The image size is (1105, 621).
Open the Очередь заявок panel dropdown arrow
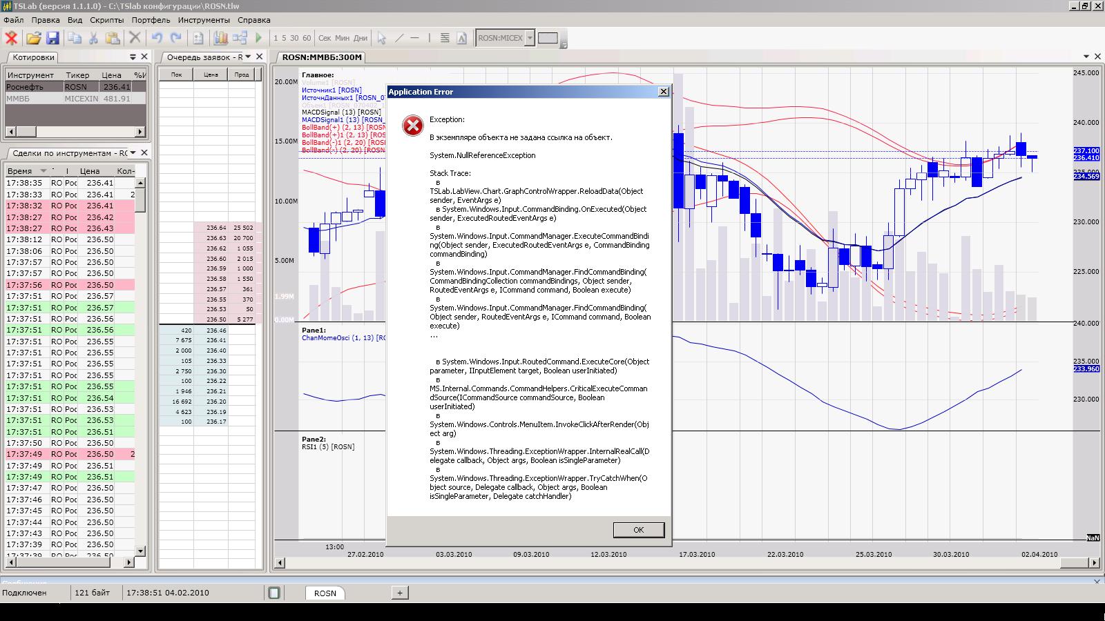point(249,57)
